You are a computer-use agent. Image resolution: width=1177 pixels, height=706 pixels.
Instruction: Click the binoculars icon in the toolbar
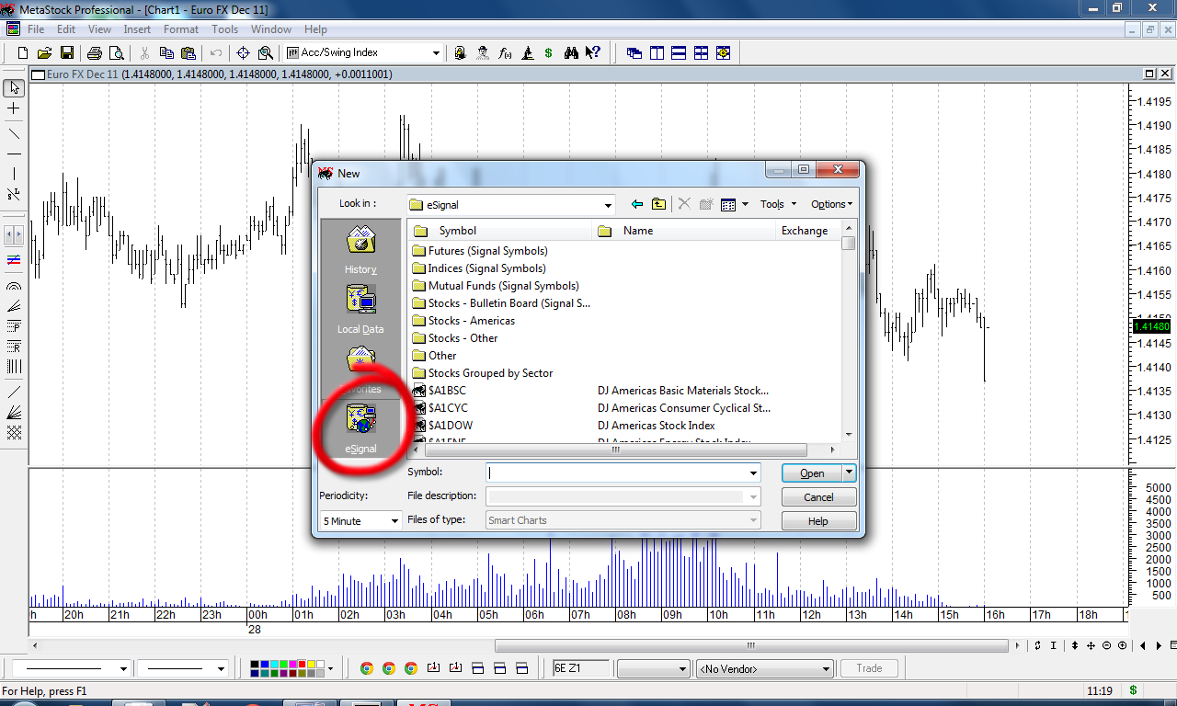pyautogui.click(x=571, y=53)
